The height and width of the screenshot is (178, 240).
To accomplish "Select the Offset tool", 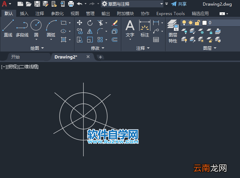I will pyautogui.click(x=115, y=40).
